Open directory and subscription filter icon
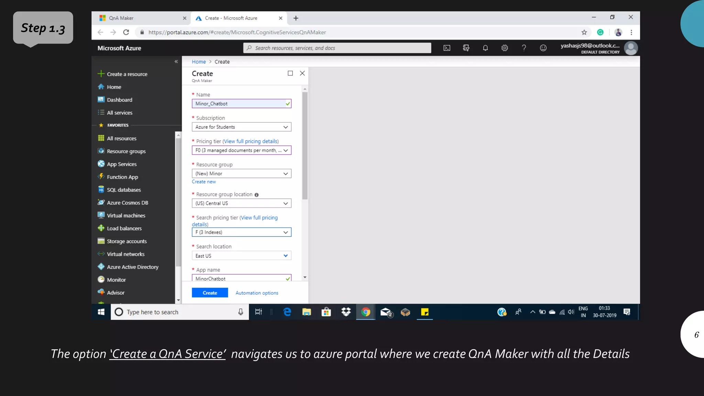704x396 pixels. pyautogui.click(x=466, y=48)
